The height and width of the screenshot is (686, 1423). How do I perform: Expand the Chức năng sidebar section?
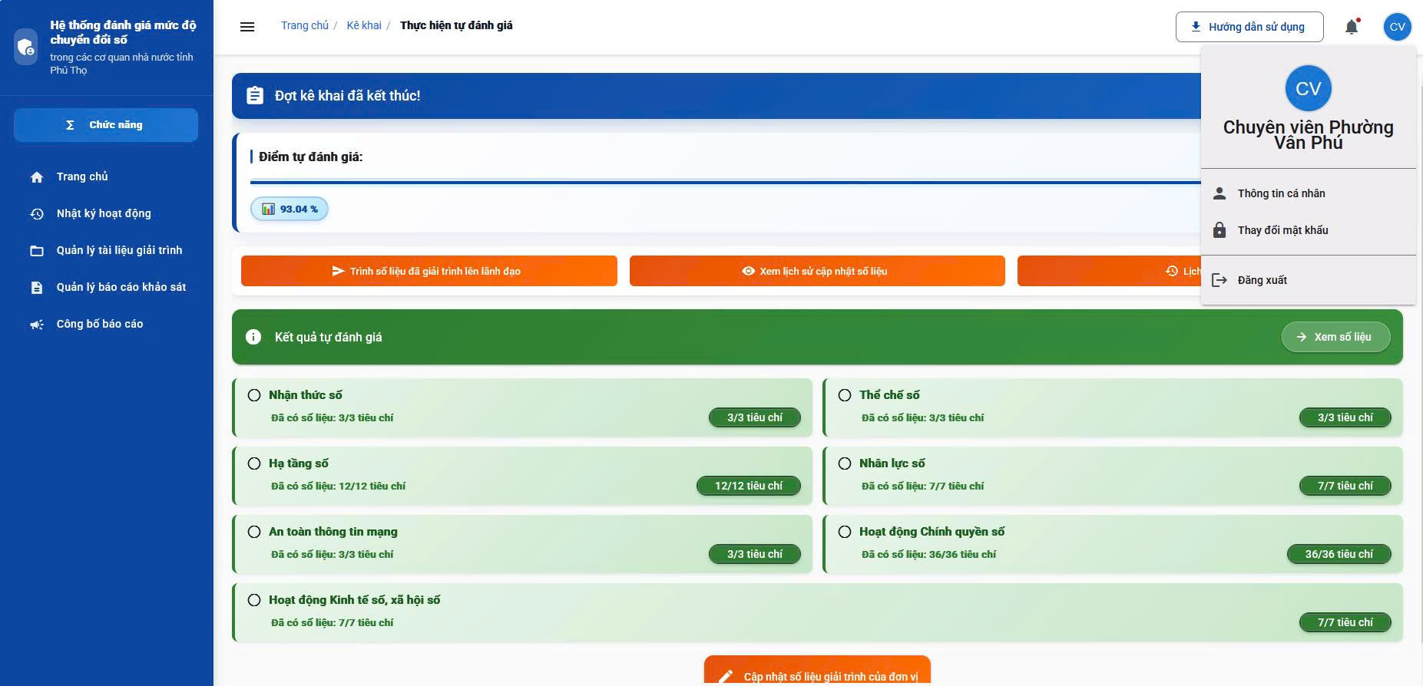[106, 125]
